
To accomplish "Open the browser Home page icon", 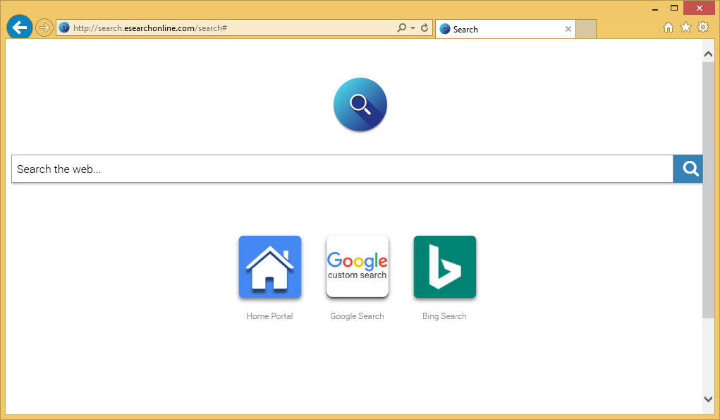I will click(x=669, y=28).
